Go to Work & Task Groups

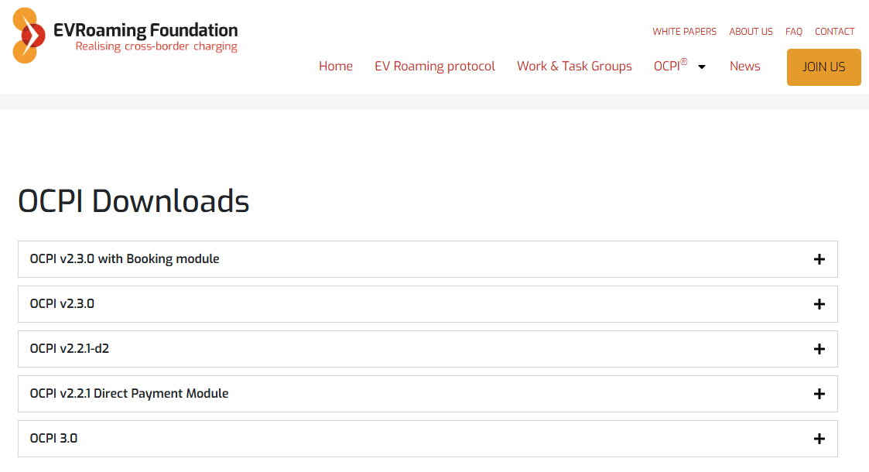pyautogui.click(x=574, y=67)
